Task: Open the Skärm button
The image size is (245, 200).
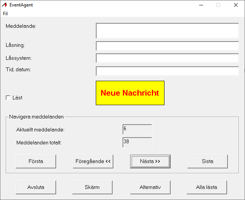Action: pos(92,187)
